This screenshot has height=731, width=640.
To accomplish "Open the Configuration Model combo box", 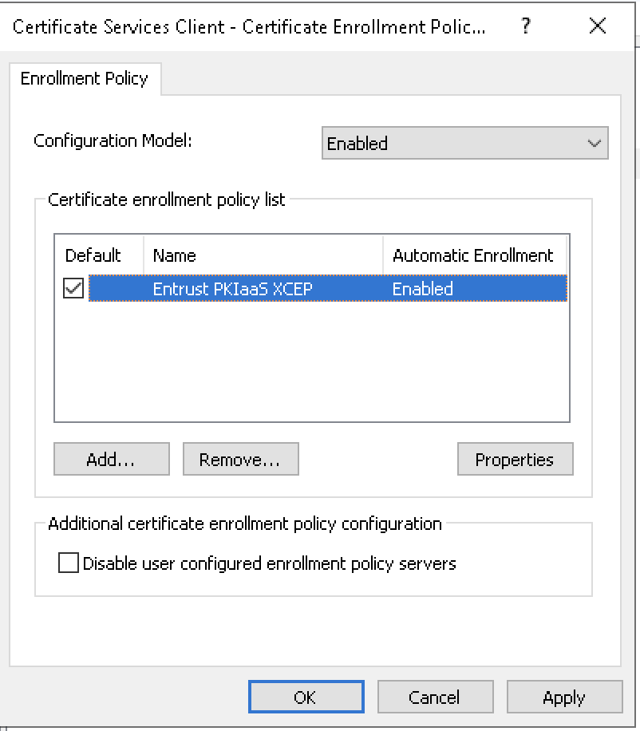I will [455, 144].
